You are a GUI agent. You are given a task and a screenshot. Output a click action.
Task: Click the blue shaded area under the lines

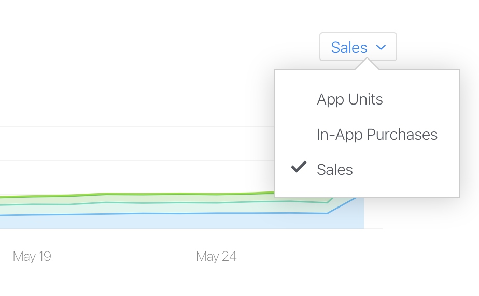(156, 221)
